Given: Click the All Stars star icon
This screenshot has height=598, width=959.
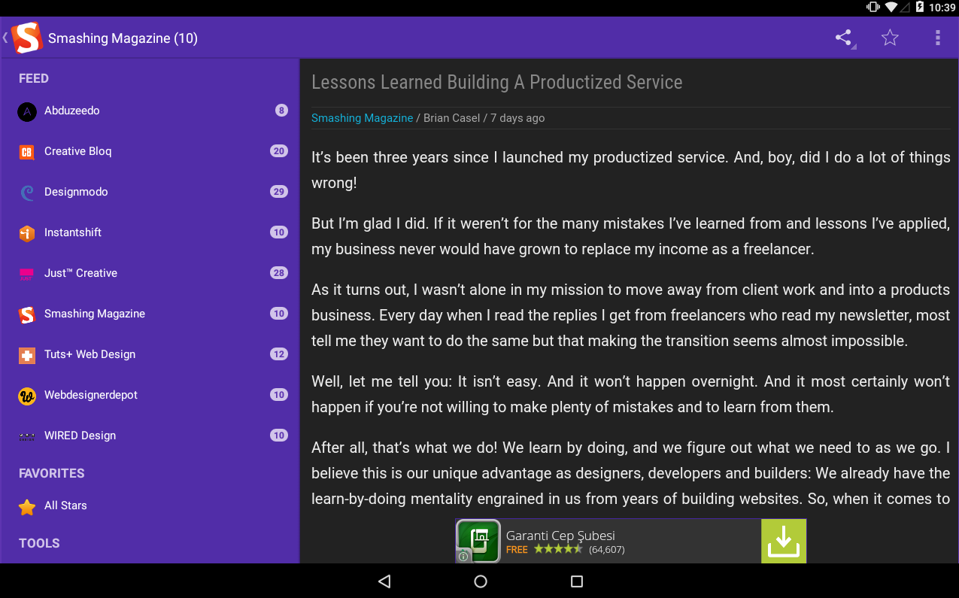Looking at the screenshot, I should (x=27, y=507).
